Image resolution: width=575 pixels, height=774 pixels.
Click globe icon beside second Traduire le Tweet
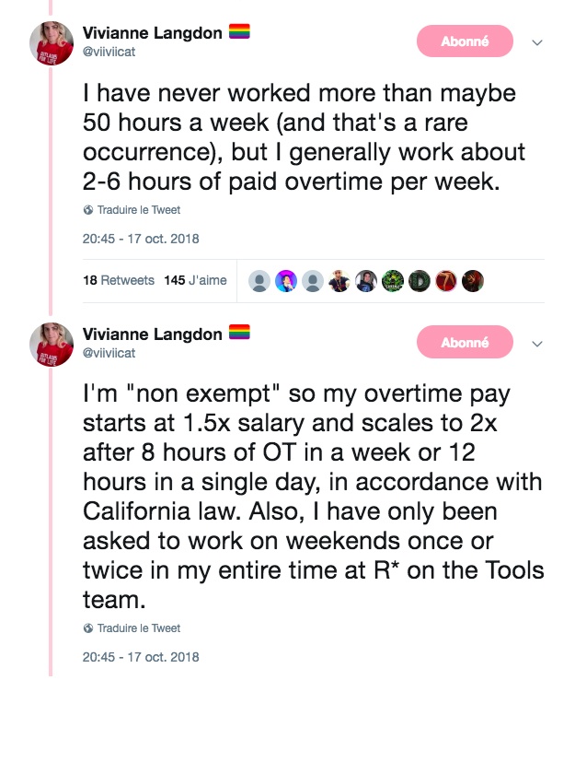tap(88, 628)
